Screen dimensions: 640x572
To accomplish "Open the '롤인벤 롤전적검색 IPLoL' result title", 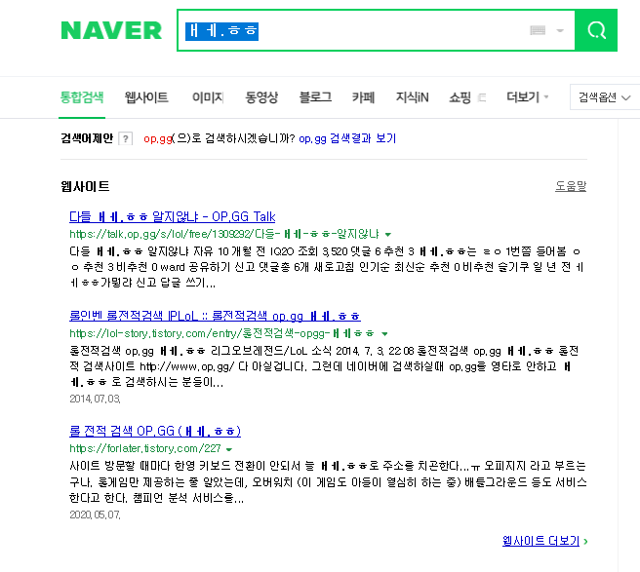I will pyautogui.click(x=215, y=316).
